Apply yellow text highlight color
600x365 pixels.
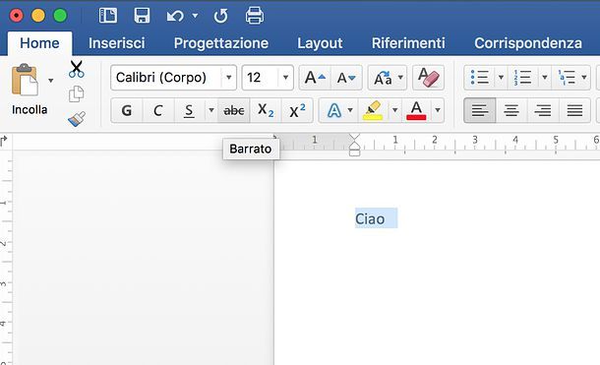pyautogui.click(x=373, y=110)
